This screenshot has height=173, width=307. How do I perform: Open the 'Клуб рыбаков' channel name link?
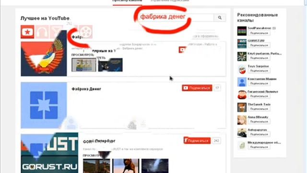[x=265, y=53]
